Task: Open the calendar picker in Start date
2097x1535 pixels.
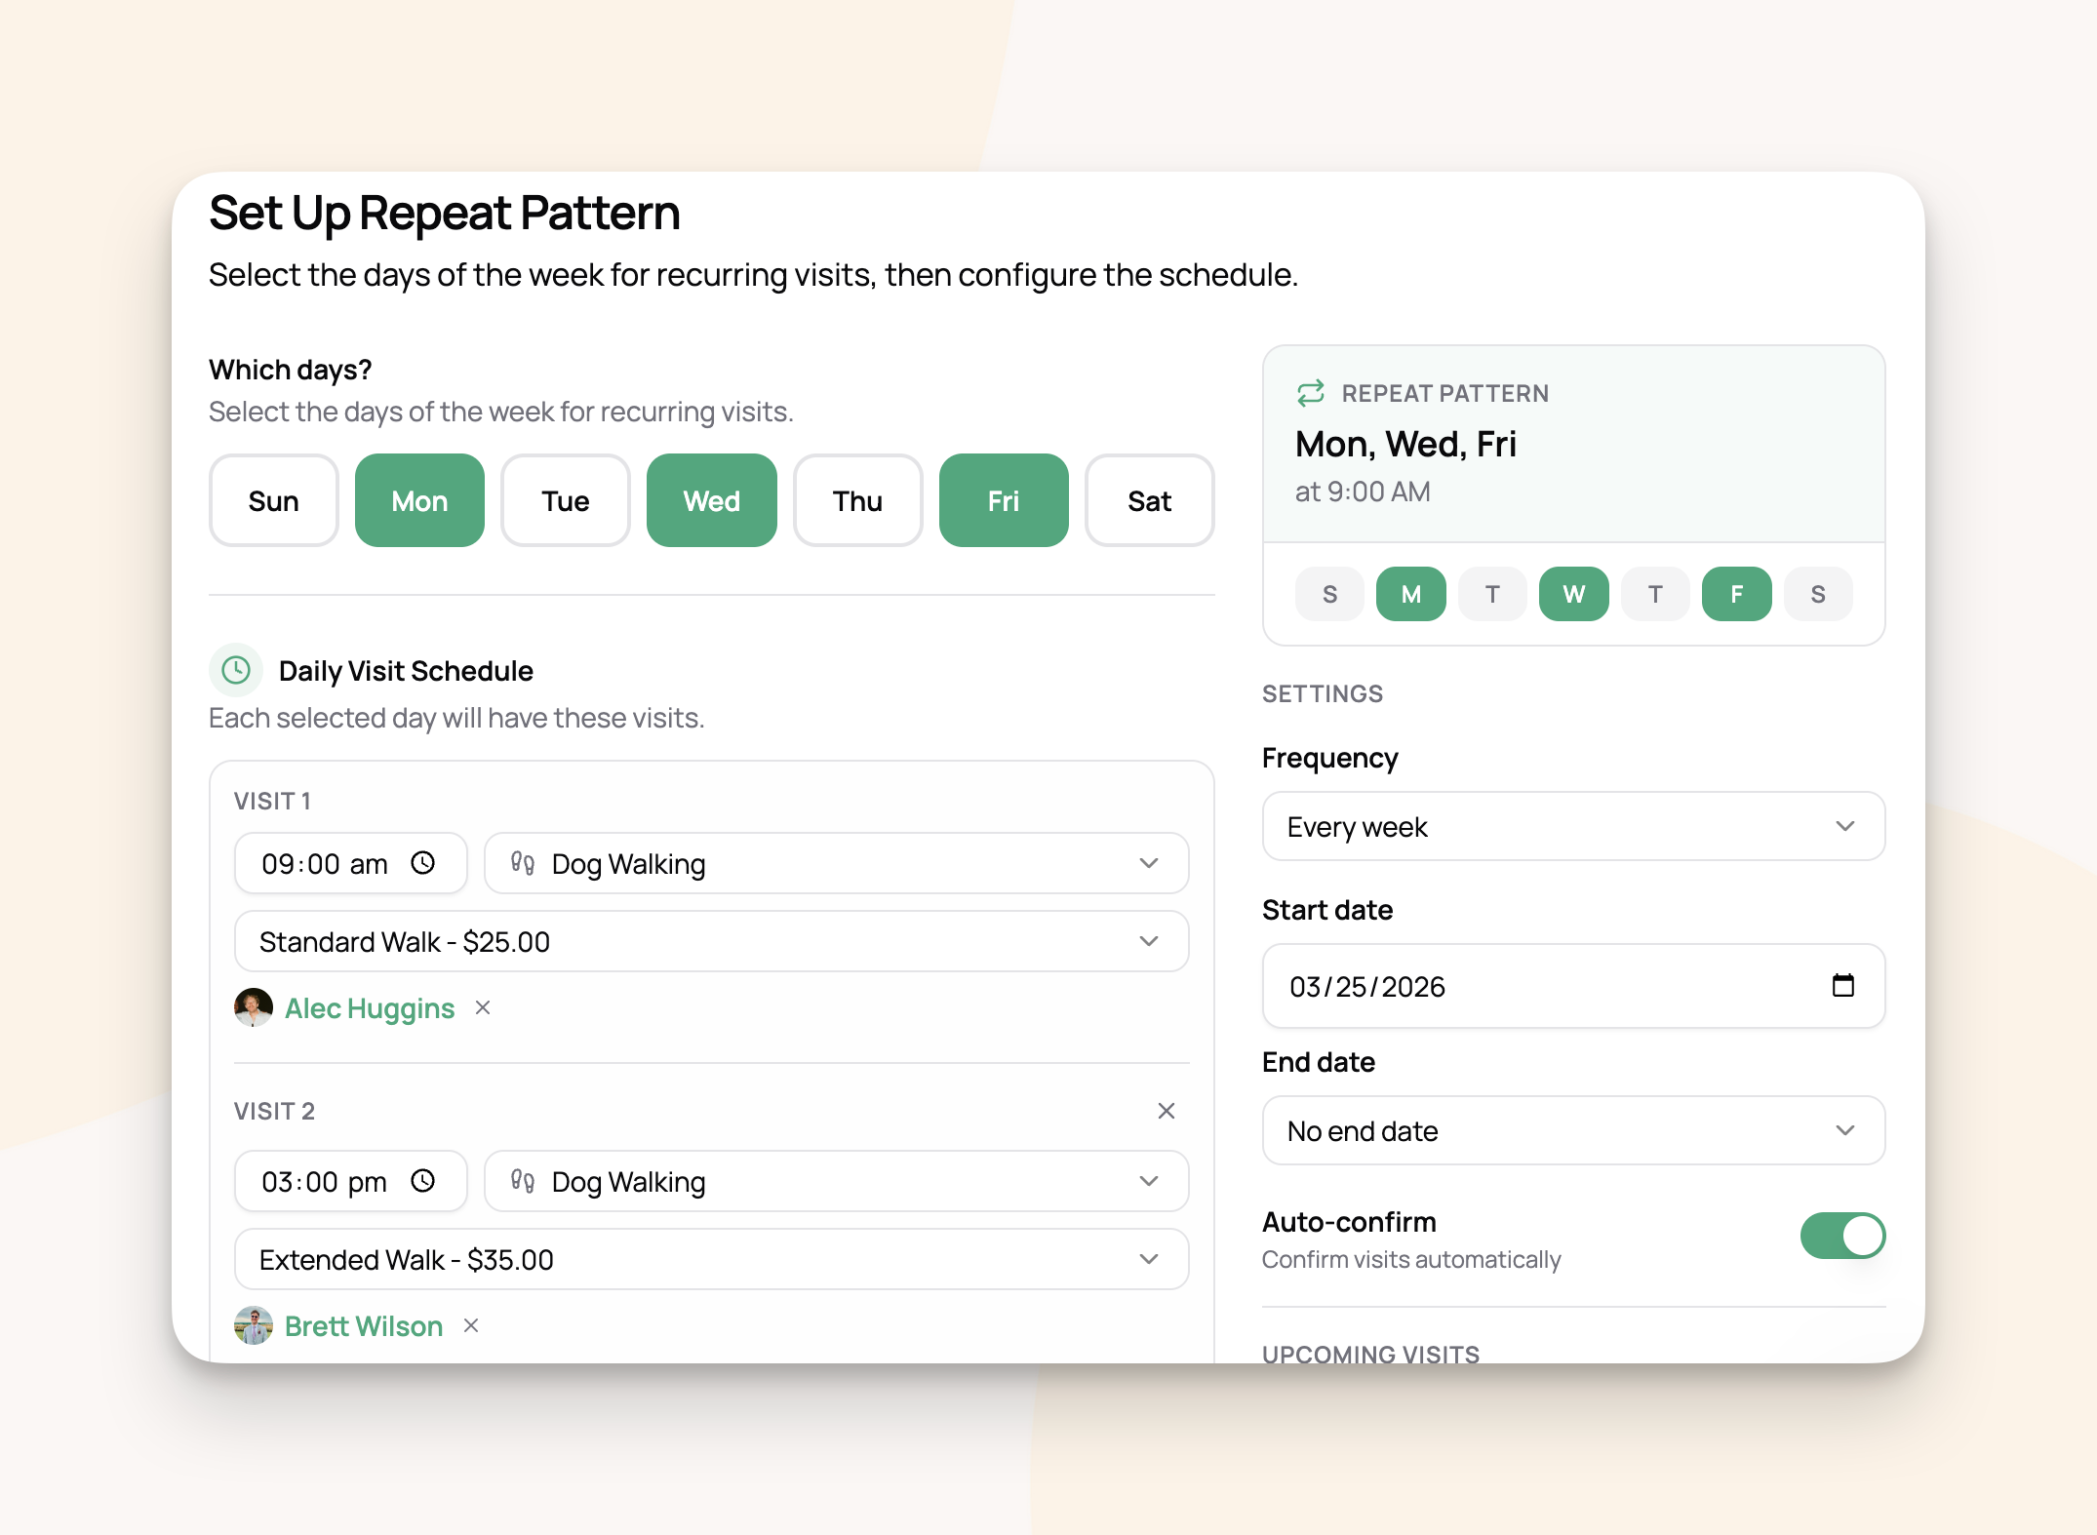Action: click(x=1842, y=985)
